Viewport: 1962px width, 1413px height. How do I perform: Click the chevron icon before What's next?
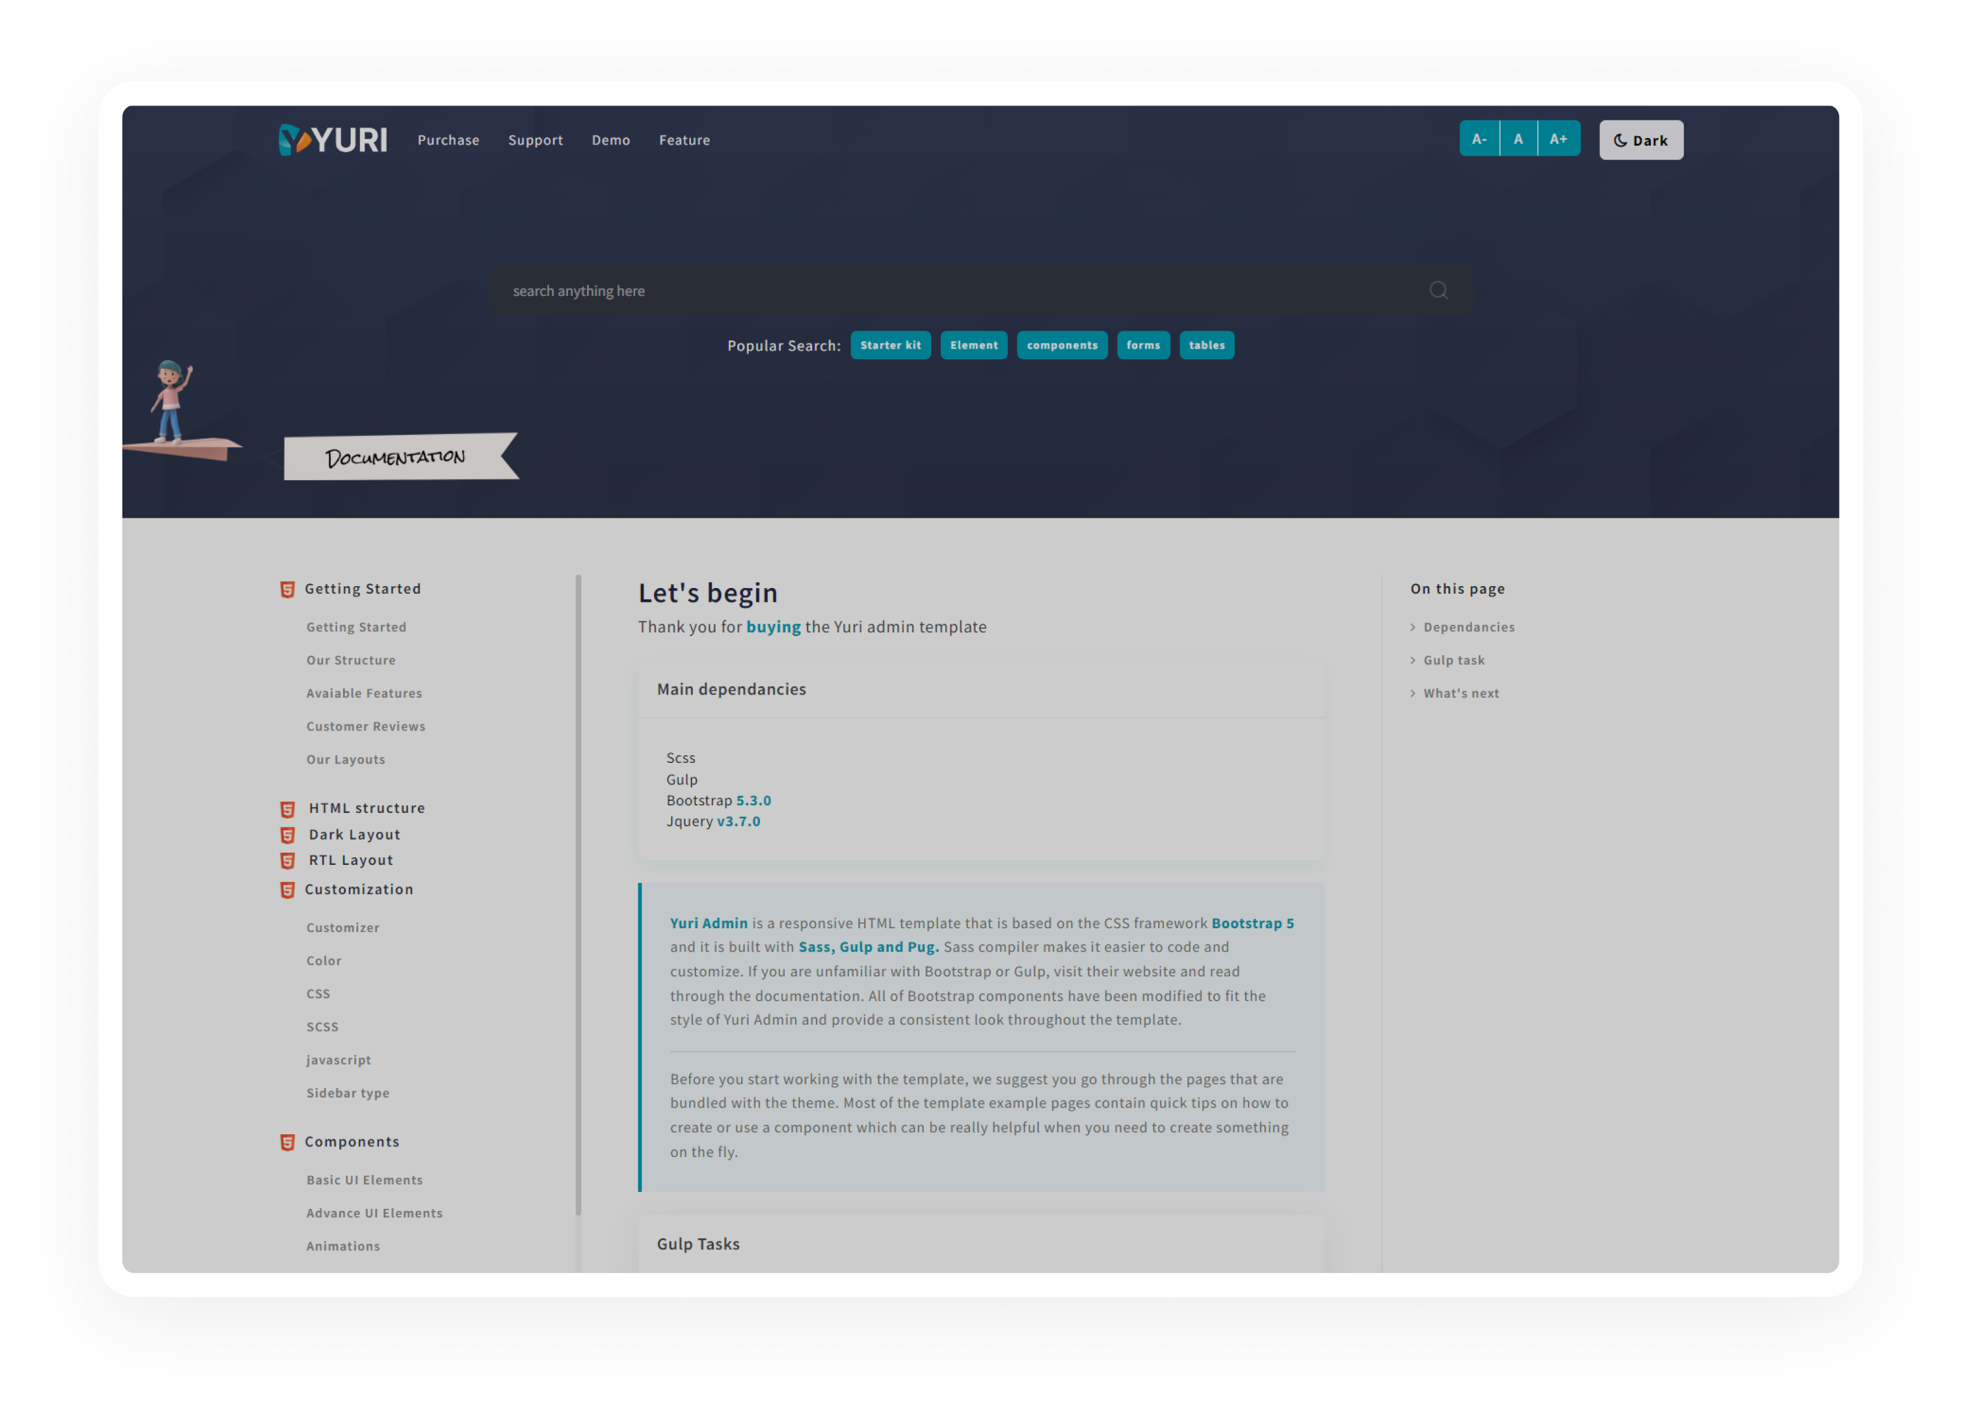(1412, 693)
